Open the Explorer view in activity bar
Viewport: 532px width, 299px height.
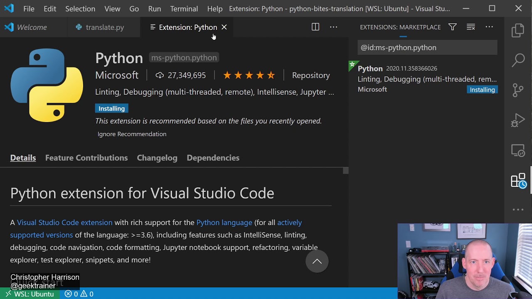pyautogui.click(x=518, y=31)
